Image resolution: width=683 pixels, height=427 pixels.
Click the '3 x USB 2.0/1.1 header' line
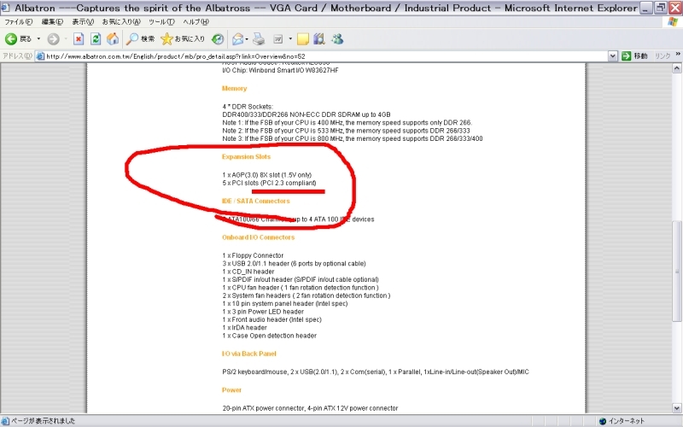294,264
